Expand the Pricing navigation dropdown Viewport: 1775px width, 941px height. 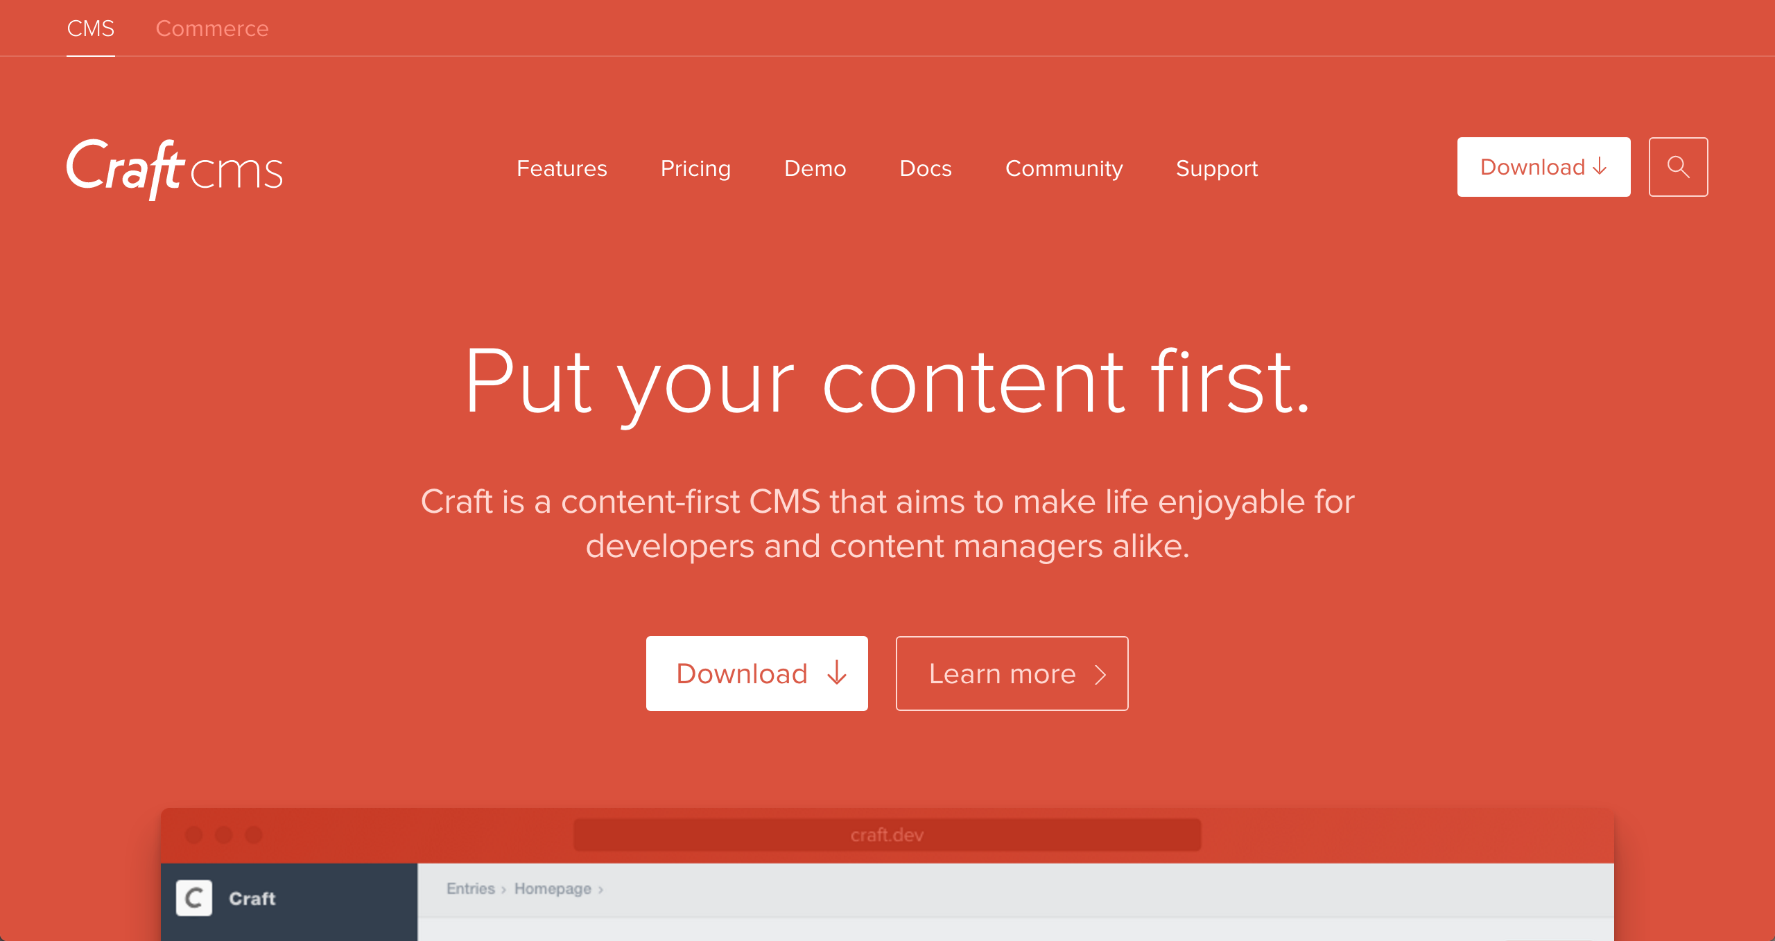(695, 168)
